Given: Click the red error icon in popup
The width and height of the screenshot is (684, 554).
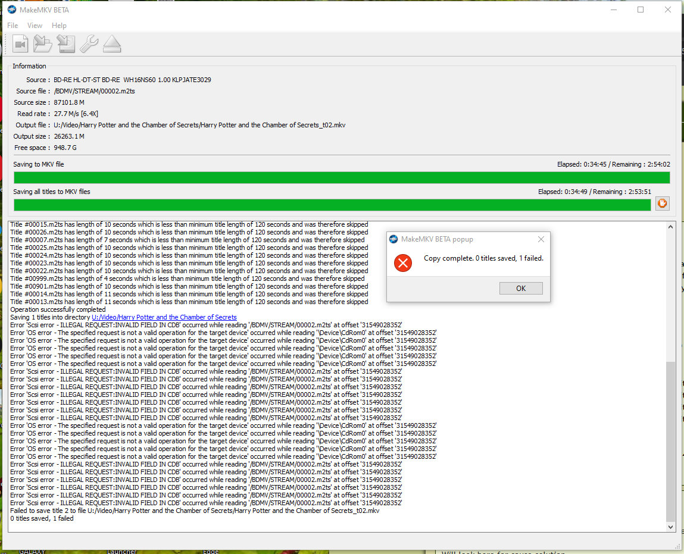Looking at the screenshot, I should point(403,263).
